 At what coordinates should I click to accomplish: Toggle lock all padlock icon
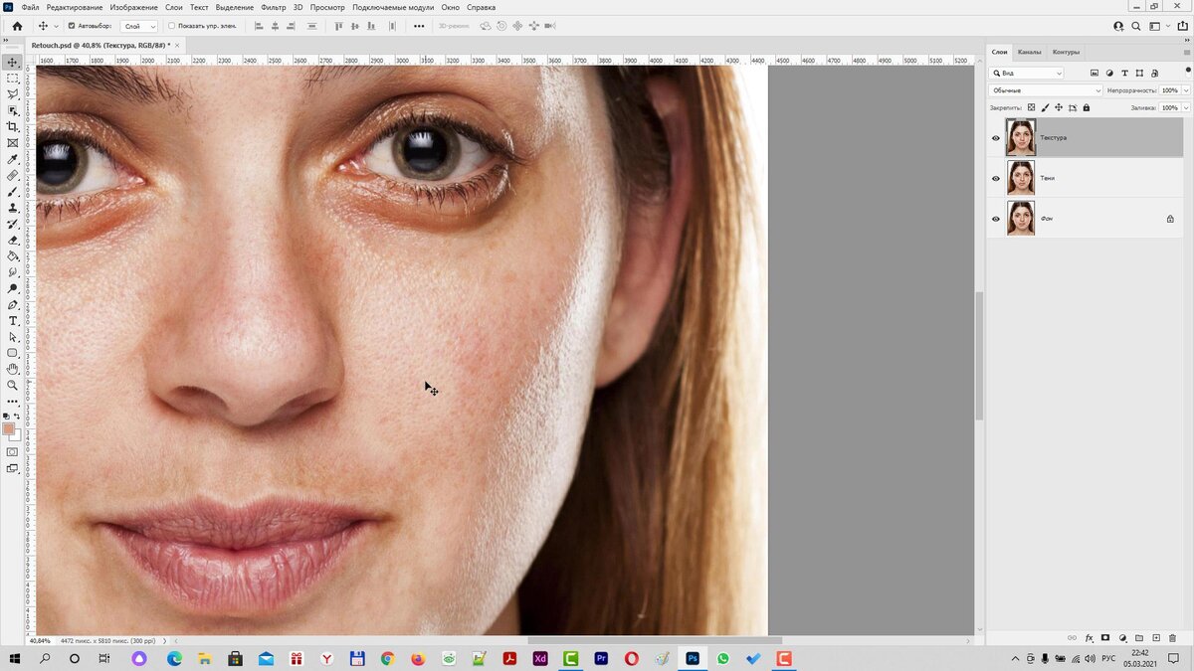pyautogui.click(x=1086, y=107)
